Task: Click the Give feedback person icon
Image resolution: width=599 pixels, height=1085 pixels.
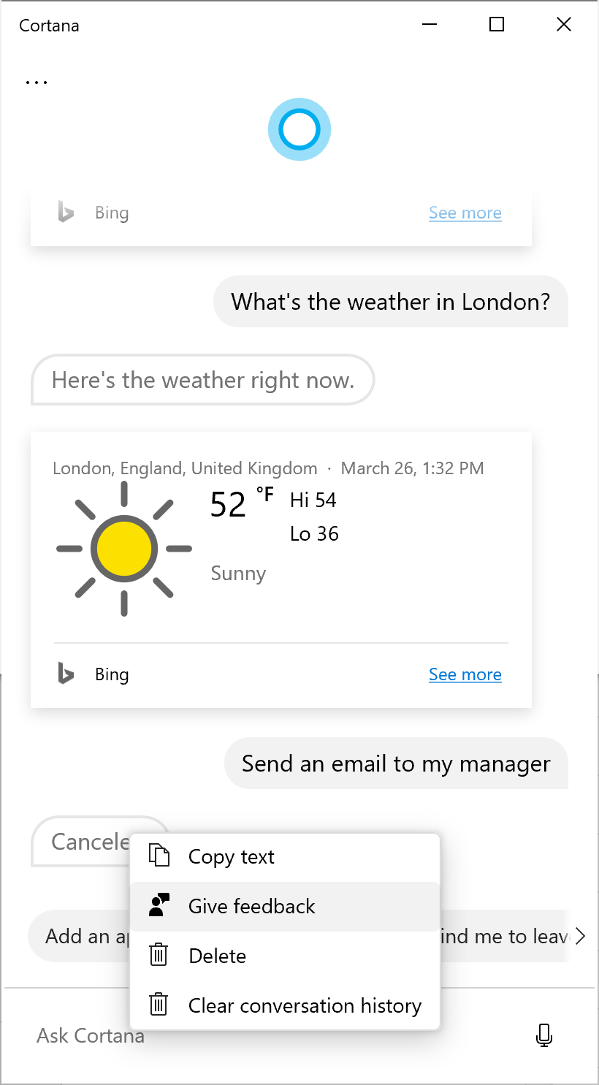Action: coord(159,905)
